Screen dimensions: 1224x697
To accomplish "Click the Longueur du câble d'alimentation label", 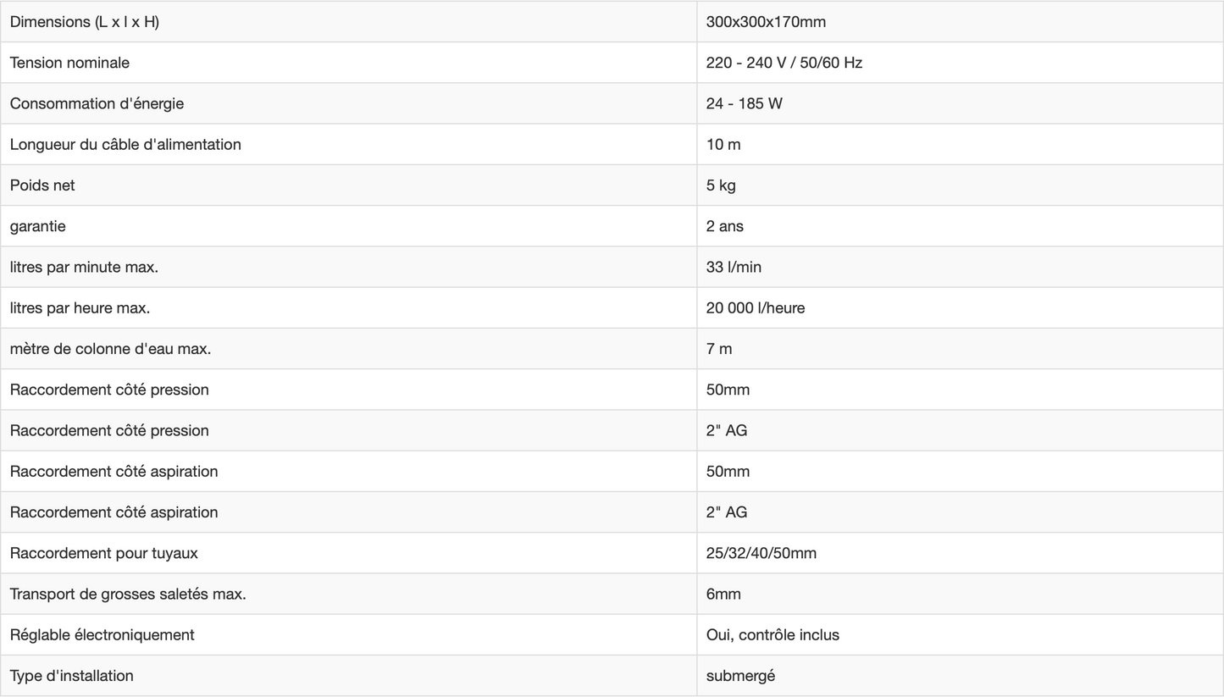I will click(x=125, y=144).
